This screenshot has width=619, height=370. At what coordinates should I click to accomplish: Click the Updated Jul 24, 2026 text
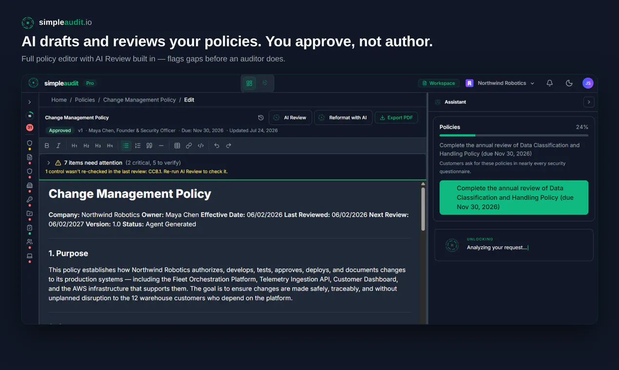coord(253,130)
